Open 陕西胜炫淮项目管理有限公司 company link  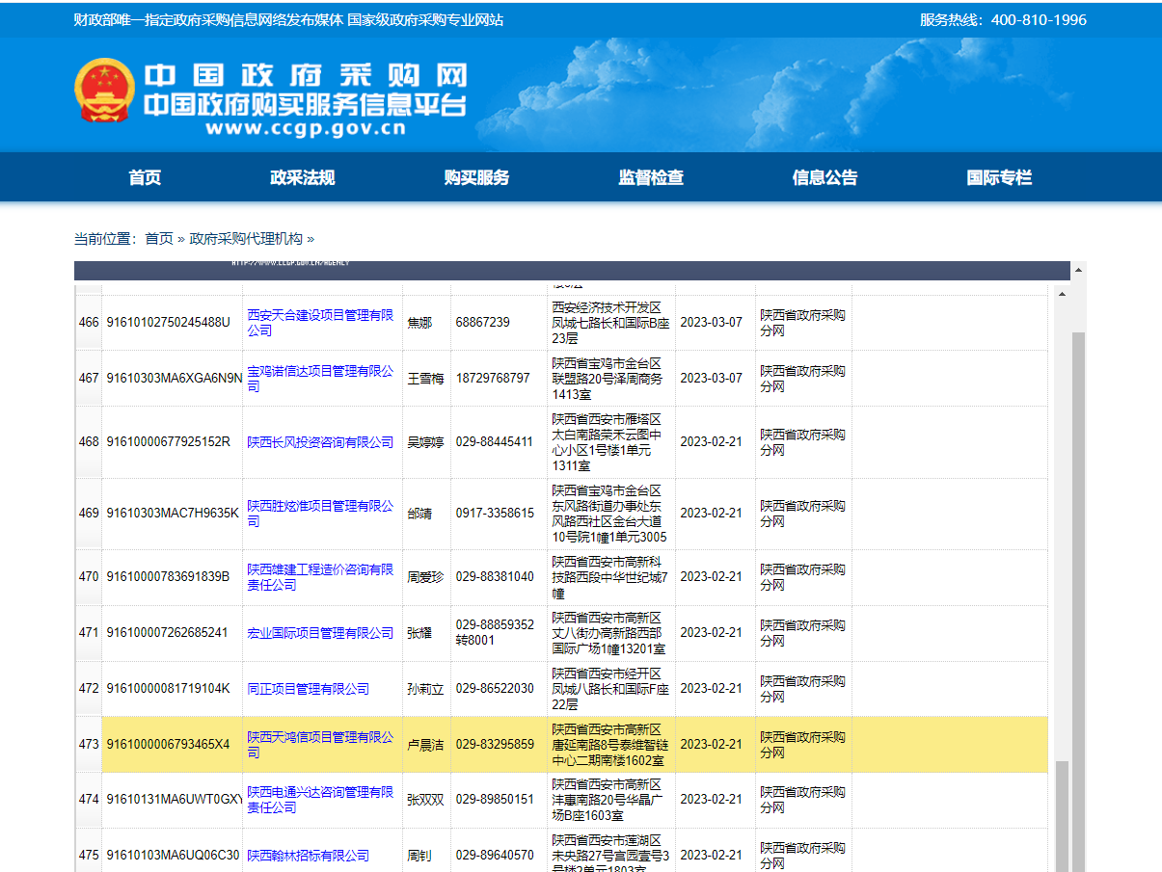click(x=322, y=512)
